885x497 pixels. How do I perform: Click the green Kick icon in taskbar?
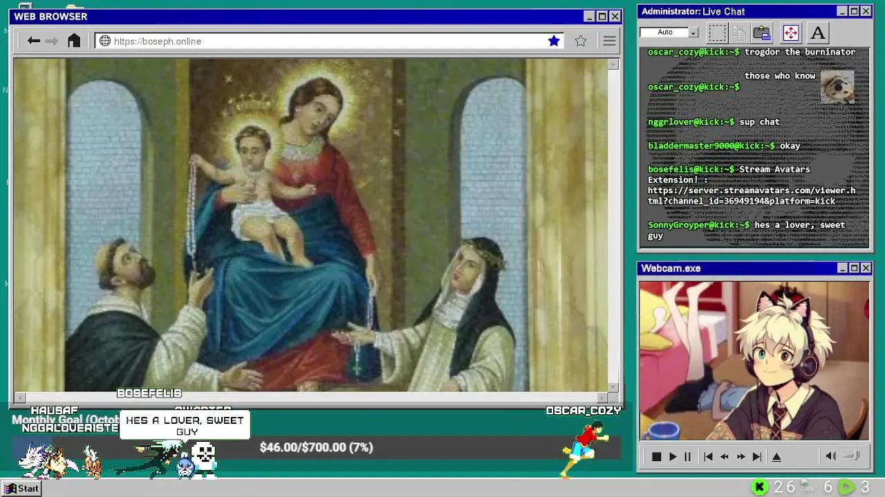[x=759, y=487]
